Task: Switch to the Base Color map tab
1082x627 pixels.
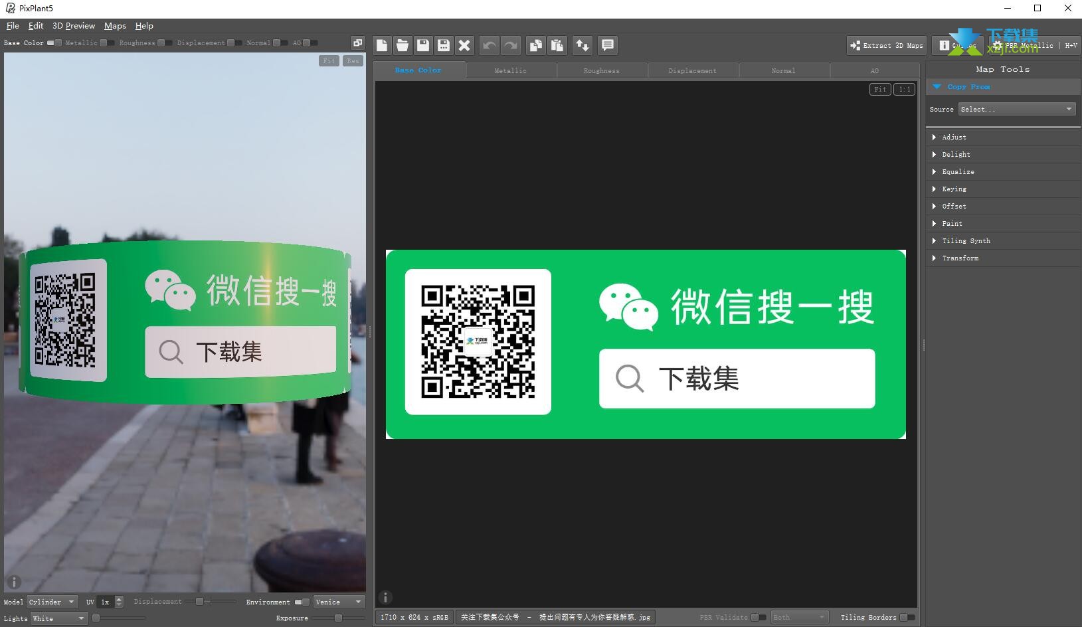Action: 418,70
